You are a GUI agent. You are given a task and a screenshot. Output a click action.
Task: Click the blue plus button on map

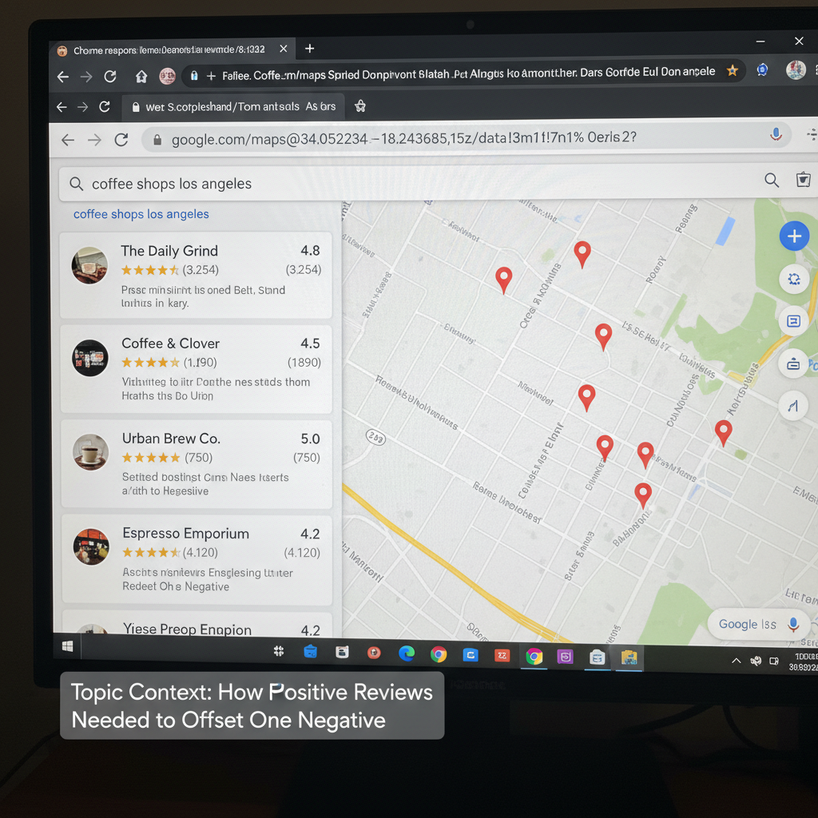pos(794,236)
